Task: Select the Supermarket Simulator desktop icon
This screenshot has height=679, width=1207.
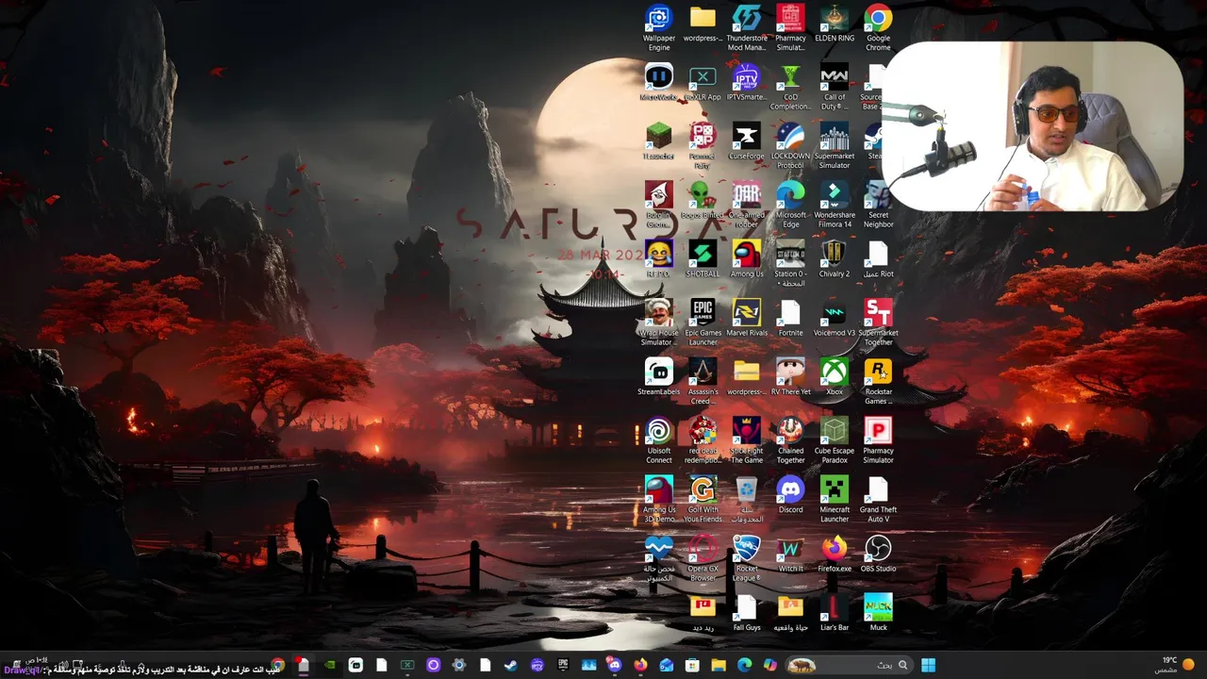Action: click(x=835, y=146)
